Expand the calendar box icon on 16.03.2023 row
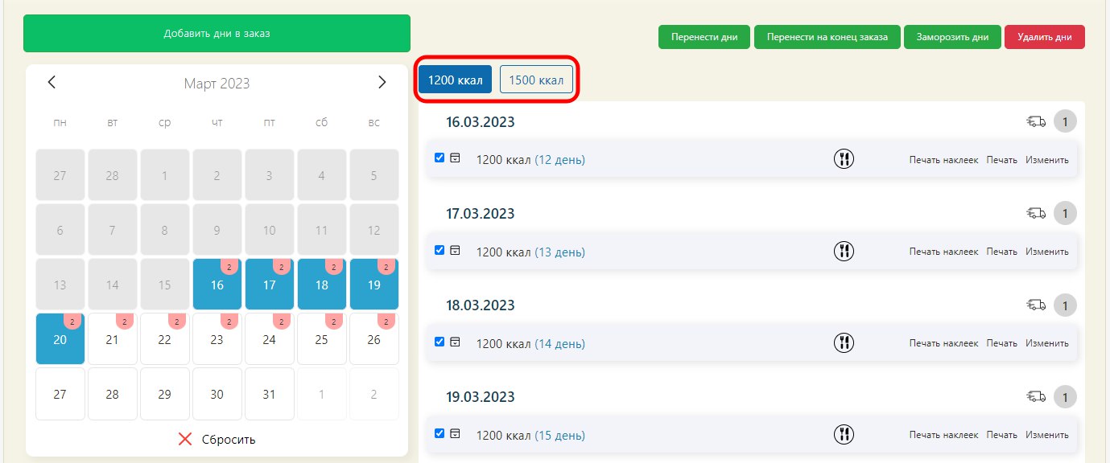Image resolution: width=1110 pixels, height=463 pixels. pos(455,158)
